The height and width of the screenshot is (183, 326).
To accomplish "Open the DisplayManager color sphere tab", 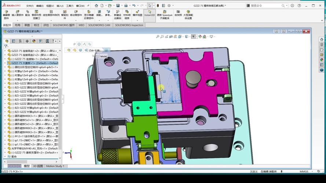I will pos(34,41).
